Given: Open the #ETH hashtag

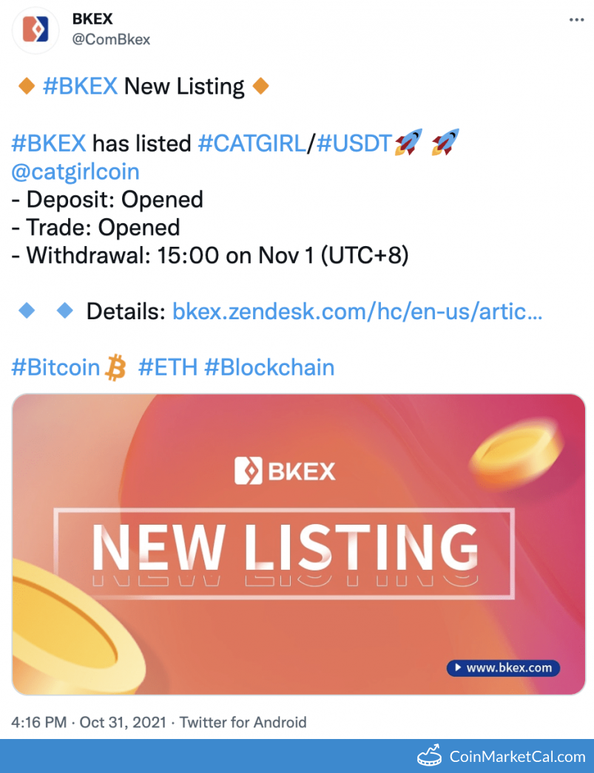Looking at the screenshot, I should (167, 367).
